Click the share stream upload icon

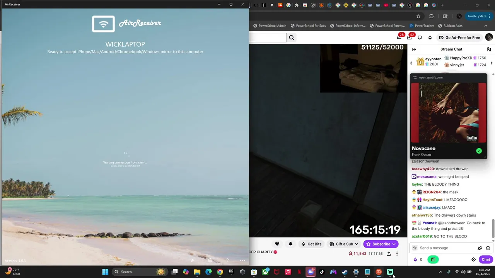(389, 254)
